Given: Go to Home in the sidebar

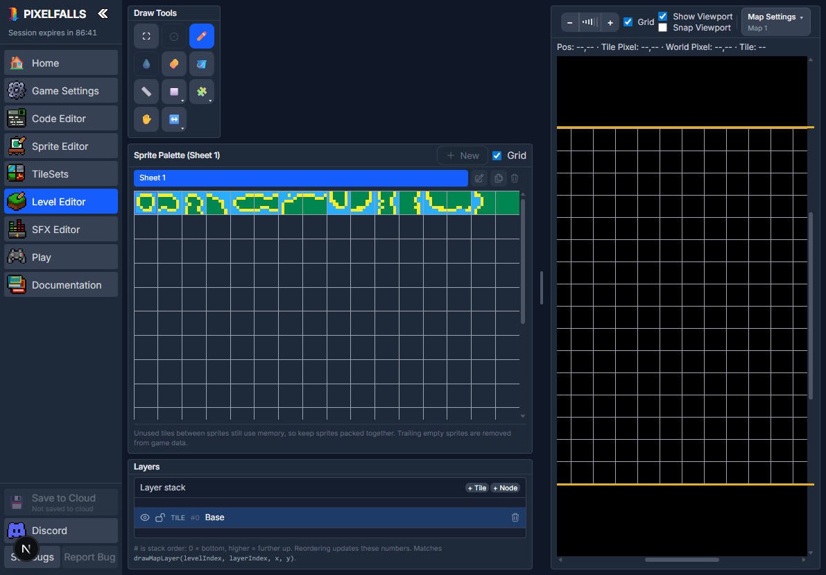Looking at the screenshot, I should pos(61,62).
